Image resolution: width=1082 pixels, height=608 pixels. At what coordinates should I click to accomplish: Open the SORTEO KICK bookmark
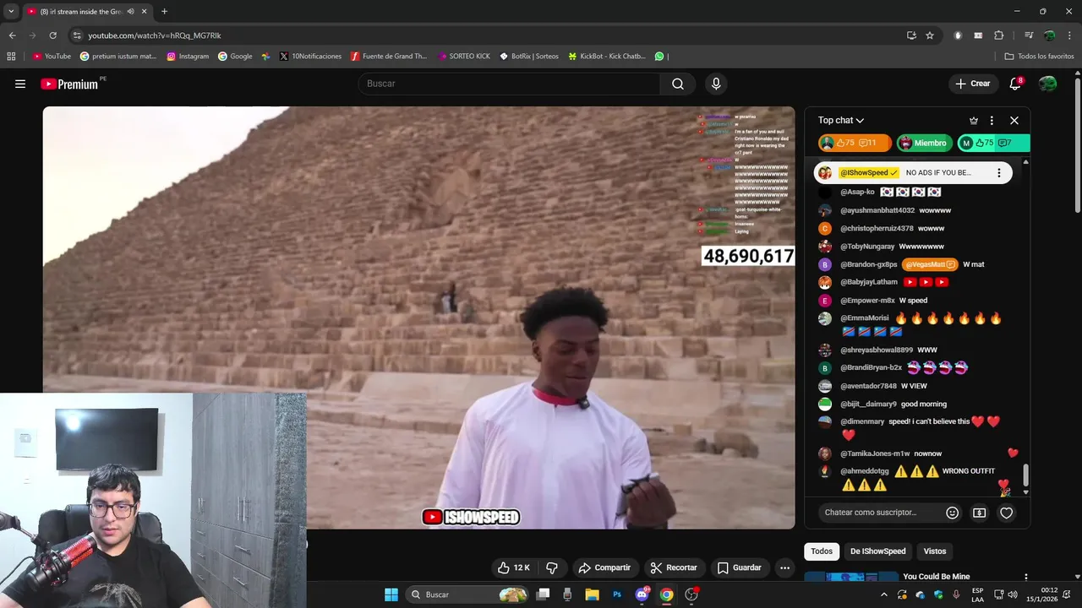[x=464, y=57]
